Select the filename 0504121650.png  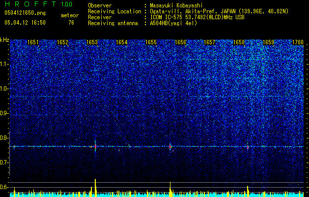tap(25, 13)
